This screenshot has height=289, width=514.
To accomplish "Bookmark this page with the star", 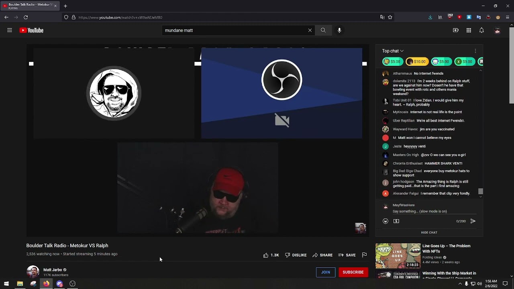I will click(390, 17).
